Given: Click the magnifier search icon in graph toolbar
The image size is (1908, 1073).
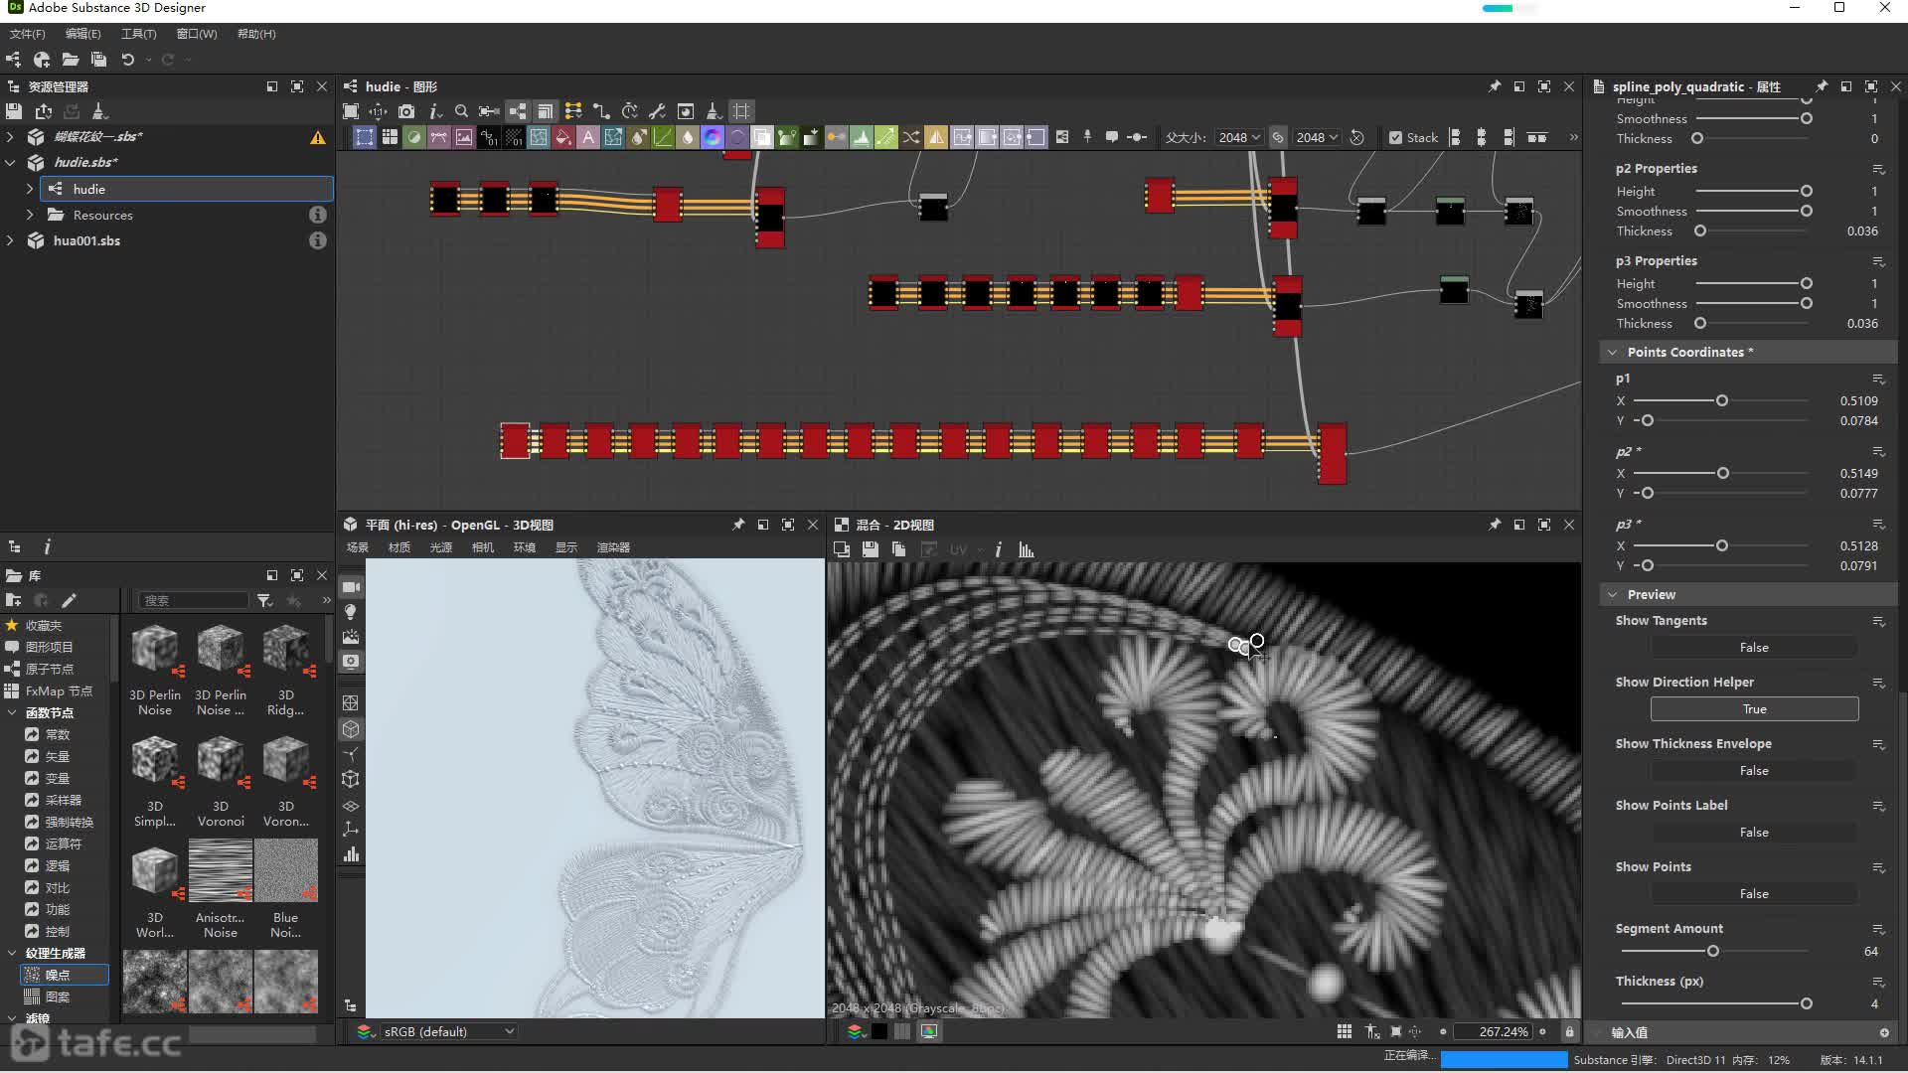Looking at the screenshot, I should click(461, 111).
